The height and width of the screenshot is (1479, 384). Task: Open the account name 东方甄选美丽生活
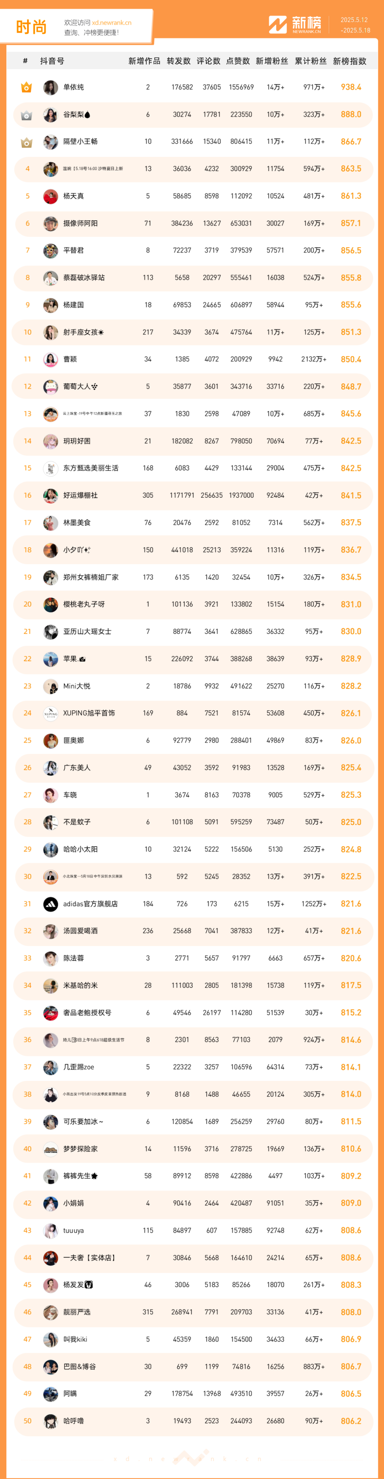91,469
